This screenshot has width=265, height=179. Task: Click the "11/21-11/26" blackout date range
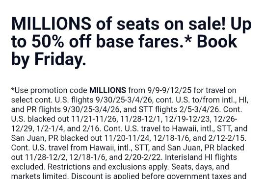click(x=94, y=119)
